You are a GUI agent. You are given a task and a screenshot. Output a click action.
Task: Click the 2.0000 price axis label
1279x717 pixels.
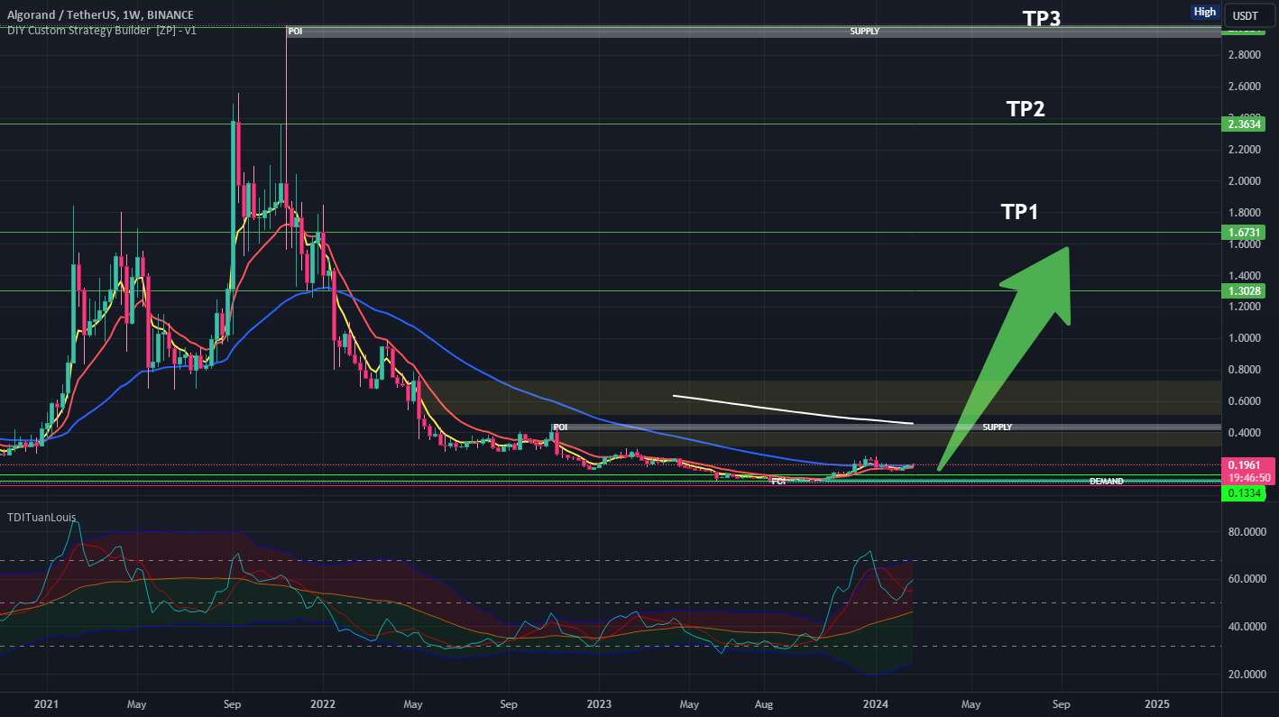point(1244,181)
